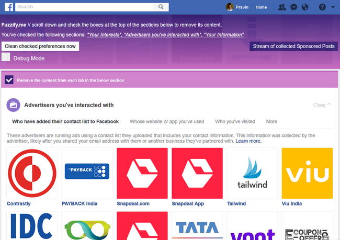Image resolution: width=340 pixels, height=240 pixels.
Task: Click the advertisers briefcase section icon
Action: (13, 105)
